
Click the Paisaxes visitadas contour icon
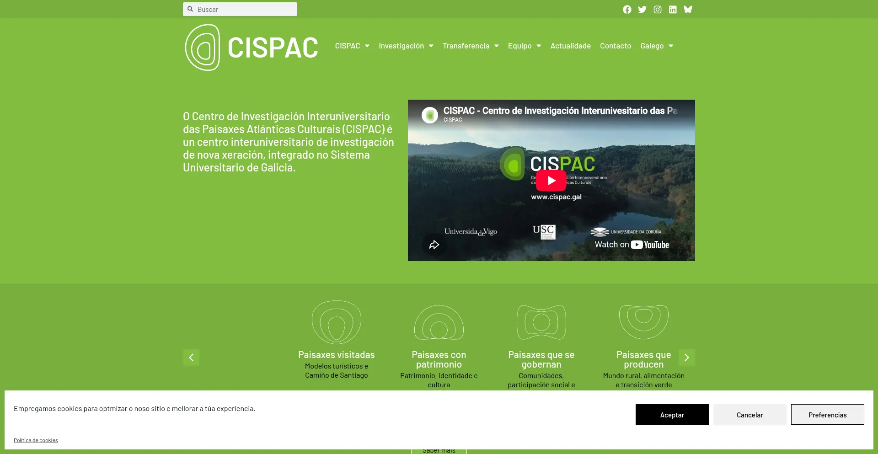click(337, 322)
